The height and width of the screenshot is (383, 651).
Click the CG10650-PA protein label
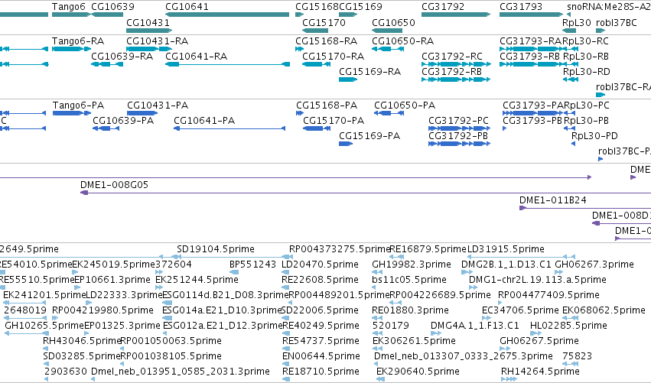tap(405, 105)
